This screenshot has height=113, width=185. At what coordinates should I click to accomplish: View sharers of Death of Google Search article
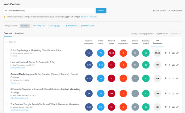pos(173,107)
